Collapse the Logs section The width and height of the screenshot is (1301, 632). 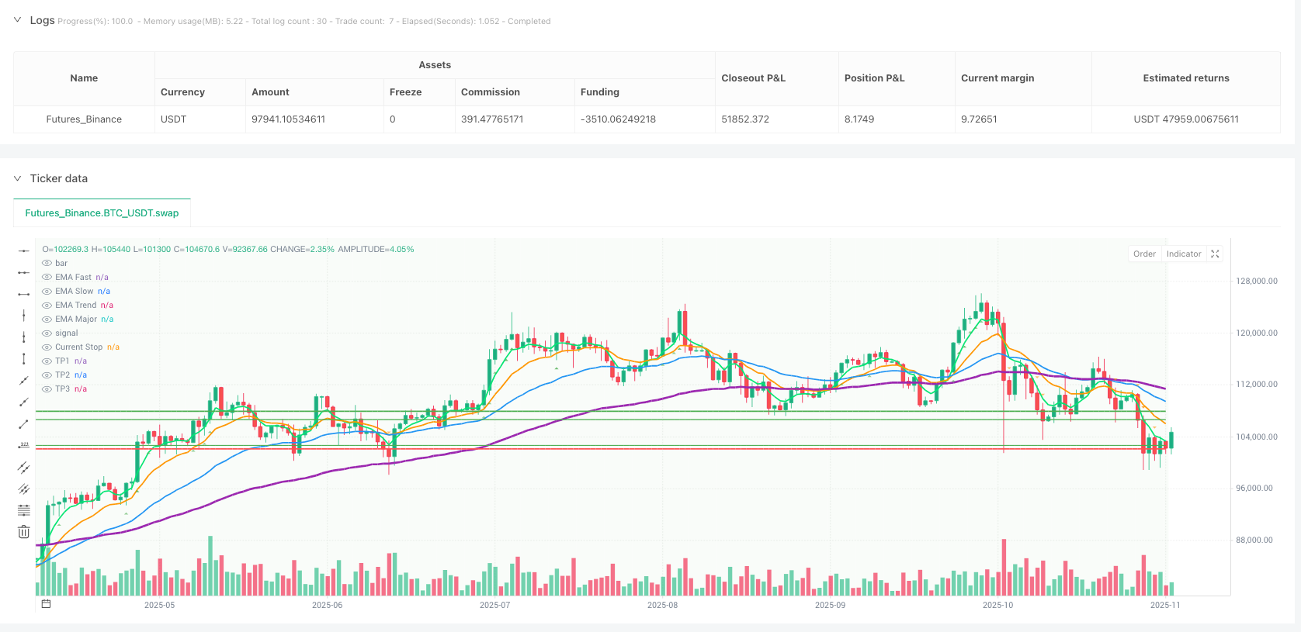(17, 20)
